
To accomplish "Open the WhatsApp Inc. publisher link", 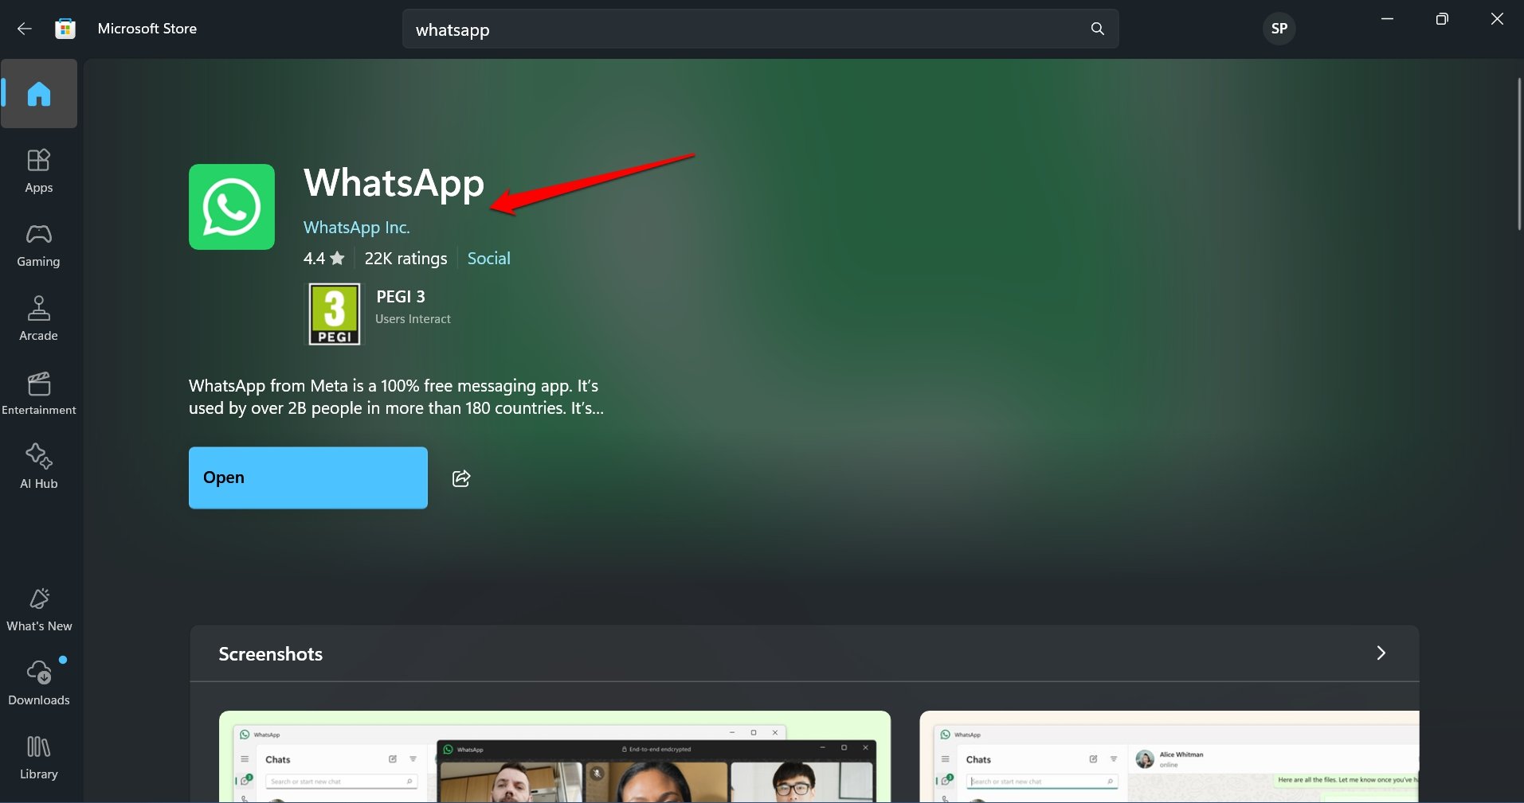I will (357, 228).
